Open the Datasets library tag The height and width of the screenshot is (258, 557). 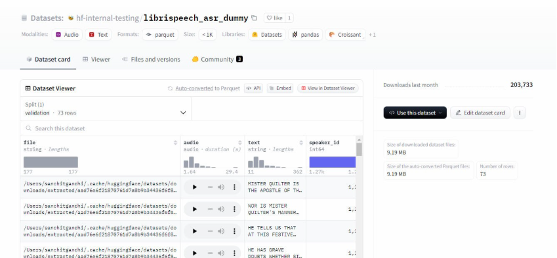[267, 34]
